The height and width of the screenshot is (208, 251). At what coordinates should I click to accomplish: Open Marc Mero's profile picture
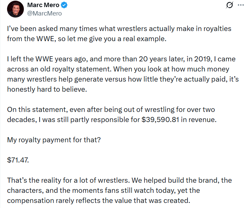tap(15, 9)
